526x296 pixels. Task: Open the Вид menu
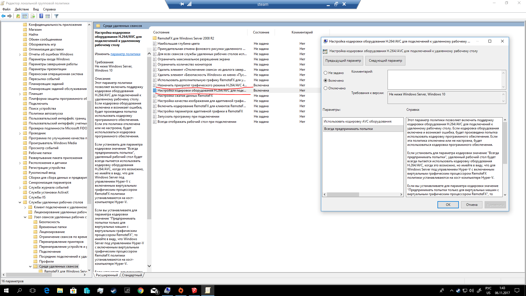point(36,9)
